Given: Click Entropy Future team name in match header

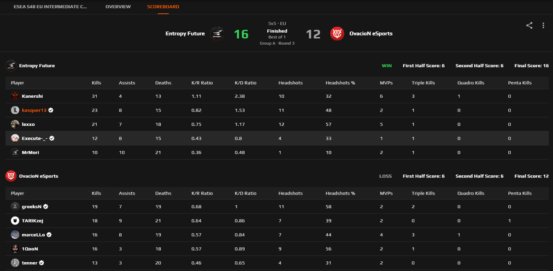Looking at the screenshot, I should pos(185,34).
